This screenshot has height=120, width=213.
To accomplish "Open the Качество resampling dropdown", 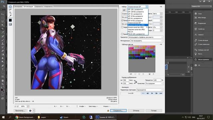I will [x=154, y=83].
